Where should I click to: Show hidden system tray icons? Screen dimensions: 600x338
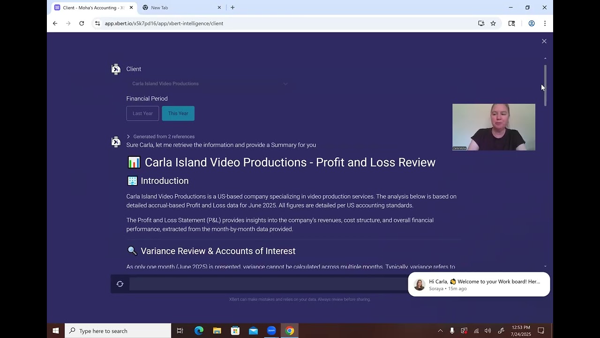440,331
